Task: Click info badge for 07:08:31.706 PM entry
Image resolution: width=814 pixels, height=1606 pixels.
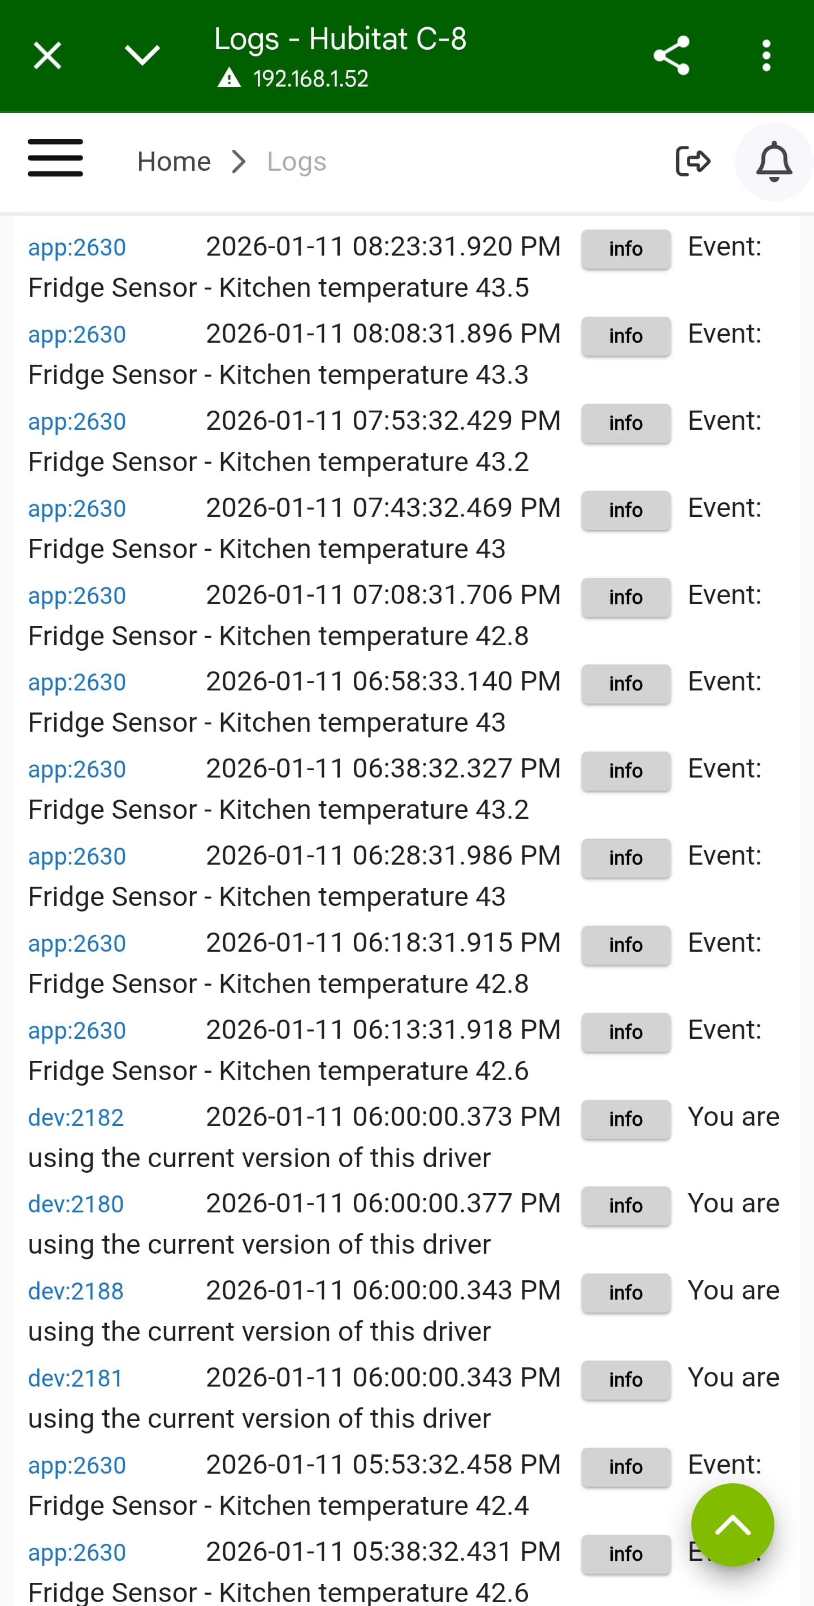Action: point(626,597)
